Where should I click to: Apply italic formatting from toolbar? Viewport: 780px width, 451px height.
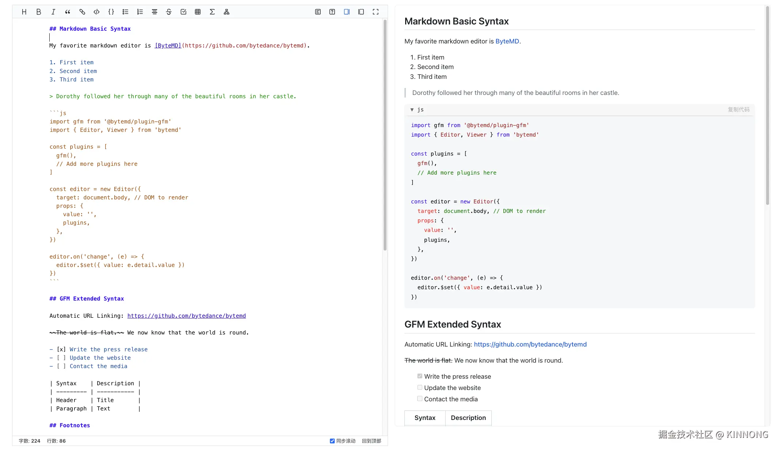pos(53,12)
